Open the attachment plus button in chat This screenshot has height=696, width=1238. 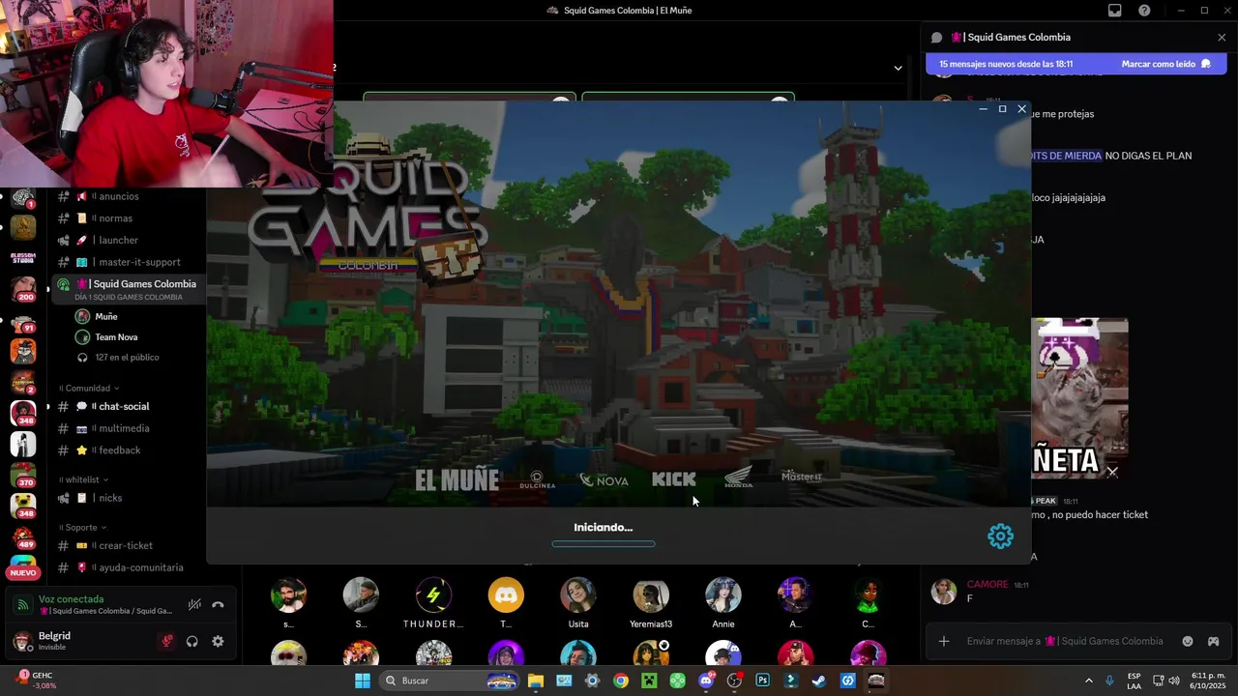(944, 641)
